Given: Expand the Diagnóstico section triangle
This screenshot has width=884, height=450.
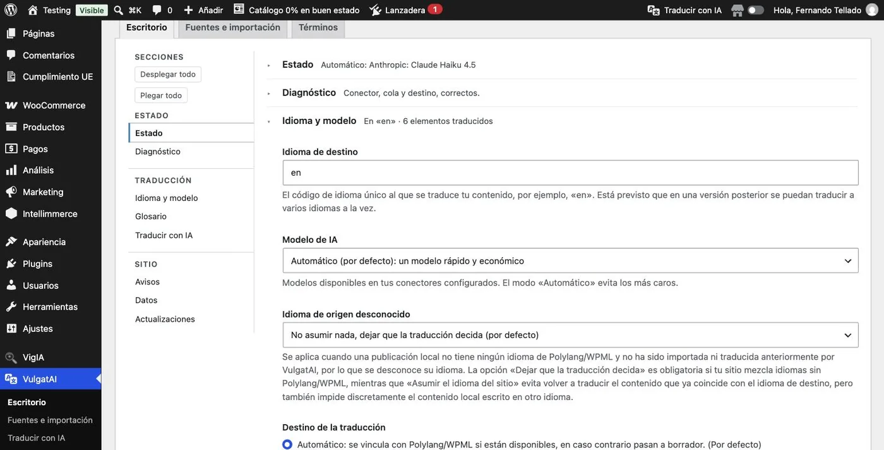Looking at the screenshot, I should tap(269, 93).
